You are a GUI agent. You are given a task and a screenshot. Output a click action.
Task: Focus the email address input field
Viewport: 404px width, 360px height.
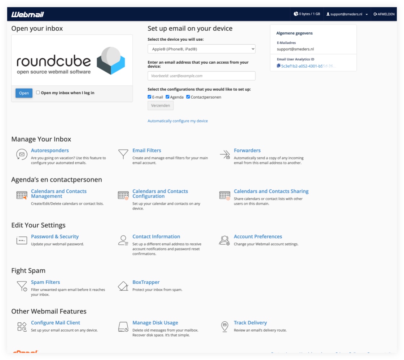click(202, 76)
